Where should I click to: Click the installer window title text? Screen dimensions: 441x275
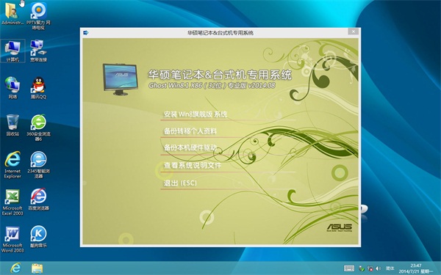(x=220, y=32)
